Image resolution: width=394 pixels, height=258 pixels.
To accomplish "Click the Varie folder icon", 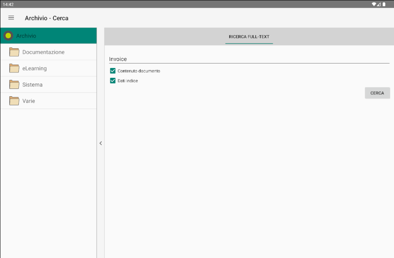I will coord(14,101).
